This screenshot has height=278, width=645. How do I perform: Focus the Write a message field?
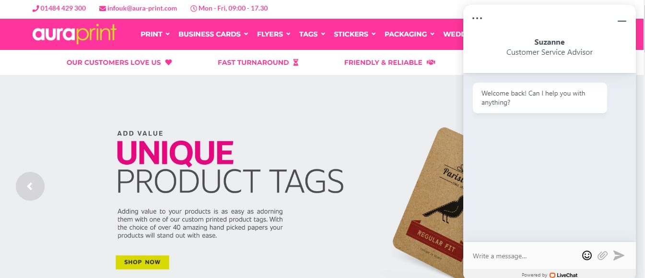coord(525,256)
